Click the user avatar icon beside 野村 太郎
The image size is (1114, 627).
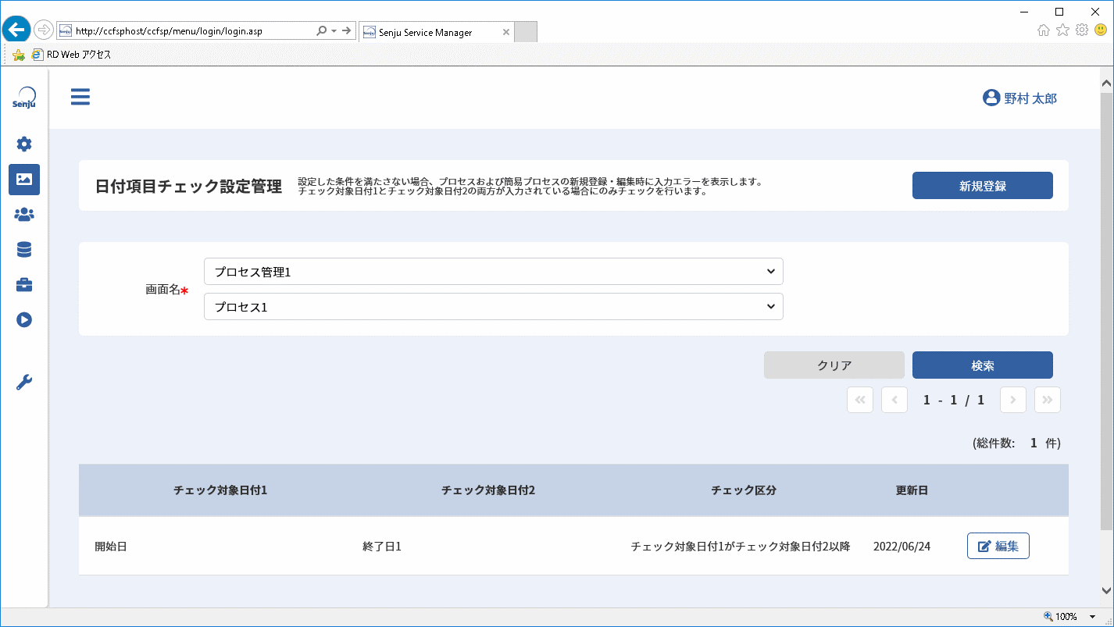(991, 98)
